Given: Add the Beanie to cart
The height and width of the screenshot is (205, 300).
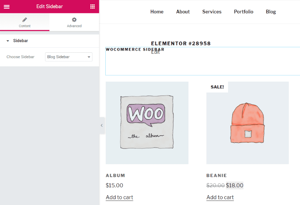Looking at the screenshot, I should point(220,197).
